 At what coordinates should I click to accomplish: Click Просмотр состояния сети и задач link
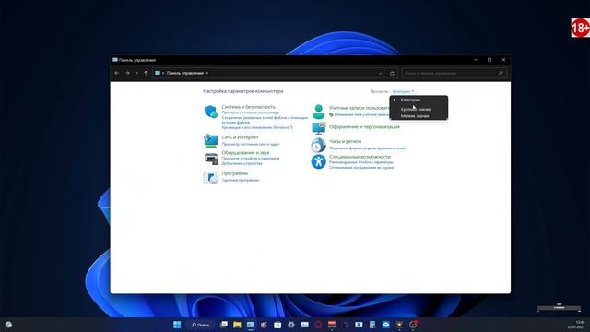[x=251, y=144]
